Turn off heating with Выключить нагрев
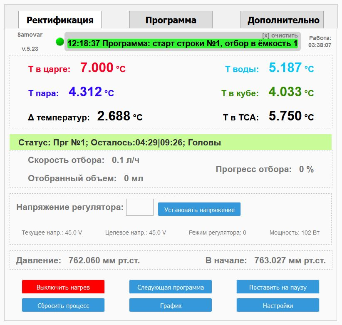 (x=63, y=287)
